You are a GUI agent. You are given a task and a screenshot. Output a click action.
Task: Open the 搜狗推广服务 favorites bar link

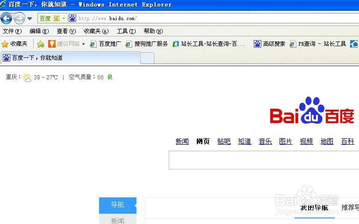[x=147, y=44]
